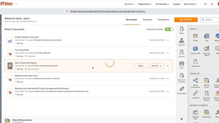Open more options for Two Party NDA
The width and height of the screenshot is (219, 123).
(168, 53)
